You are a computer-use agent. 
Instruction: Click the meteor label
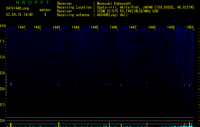pyautogui.click(x=45, y=10)
